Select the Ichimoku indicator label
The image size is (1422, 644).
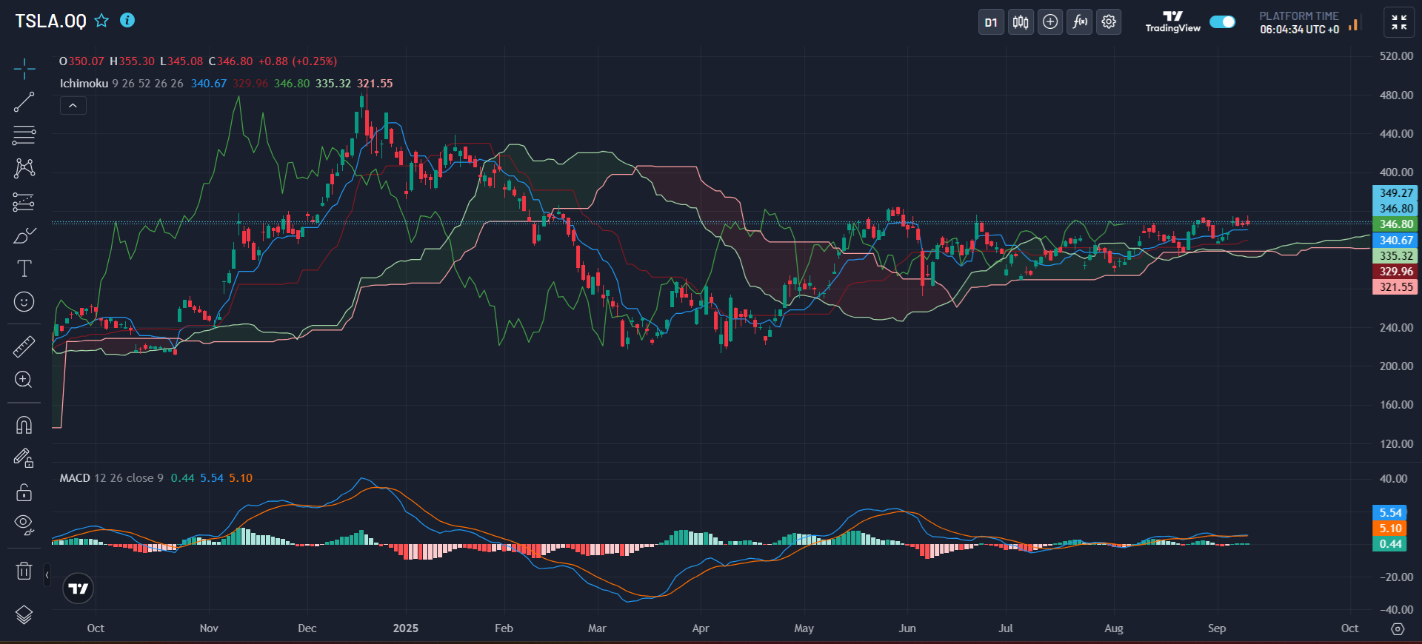[x=84, y=84]
